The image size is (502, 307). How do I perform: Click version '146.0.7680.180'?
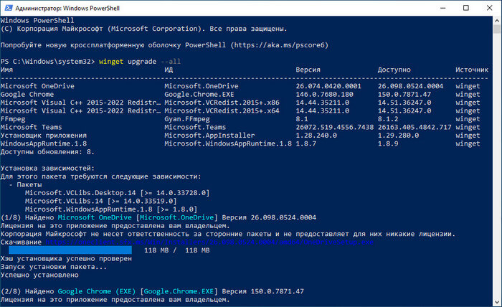coord(324,95)
